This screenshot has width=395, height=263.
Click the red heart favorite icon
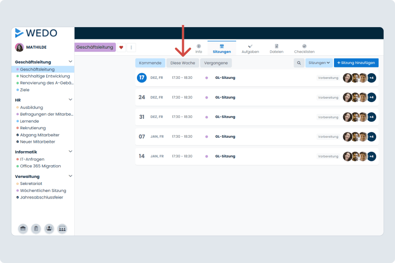pos(121,47)
